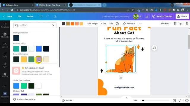Open the insights bar chart icon
The width and height of the screenshot is (190, 106).
pyautogui.click(x=147, y=16)
